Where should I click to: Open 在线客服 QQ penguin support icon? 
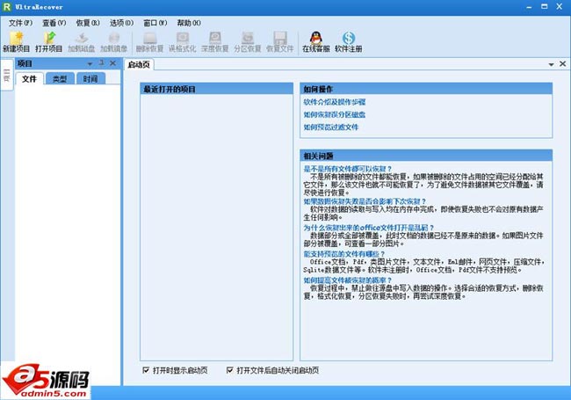point(315,42)
